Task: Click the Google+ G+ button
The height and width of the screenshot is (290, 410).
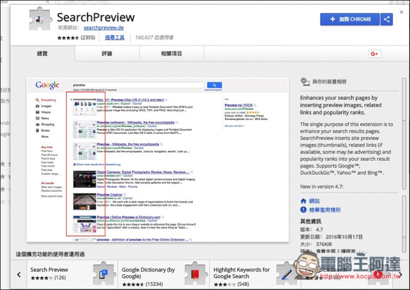Action: pyautogui.click(x=374, y=54)
